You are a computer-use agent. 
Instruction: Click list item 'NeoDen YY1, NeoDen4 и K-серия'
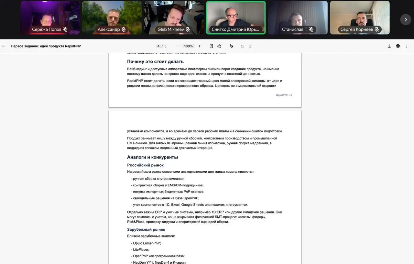pyautogui.click(x=159, y=262)
